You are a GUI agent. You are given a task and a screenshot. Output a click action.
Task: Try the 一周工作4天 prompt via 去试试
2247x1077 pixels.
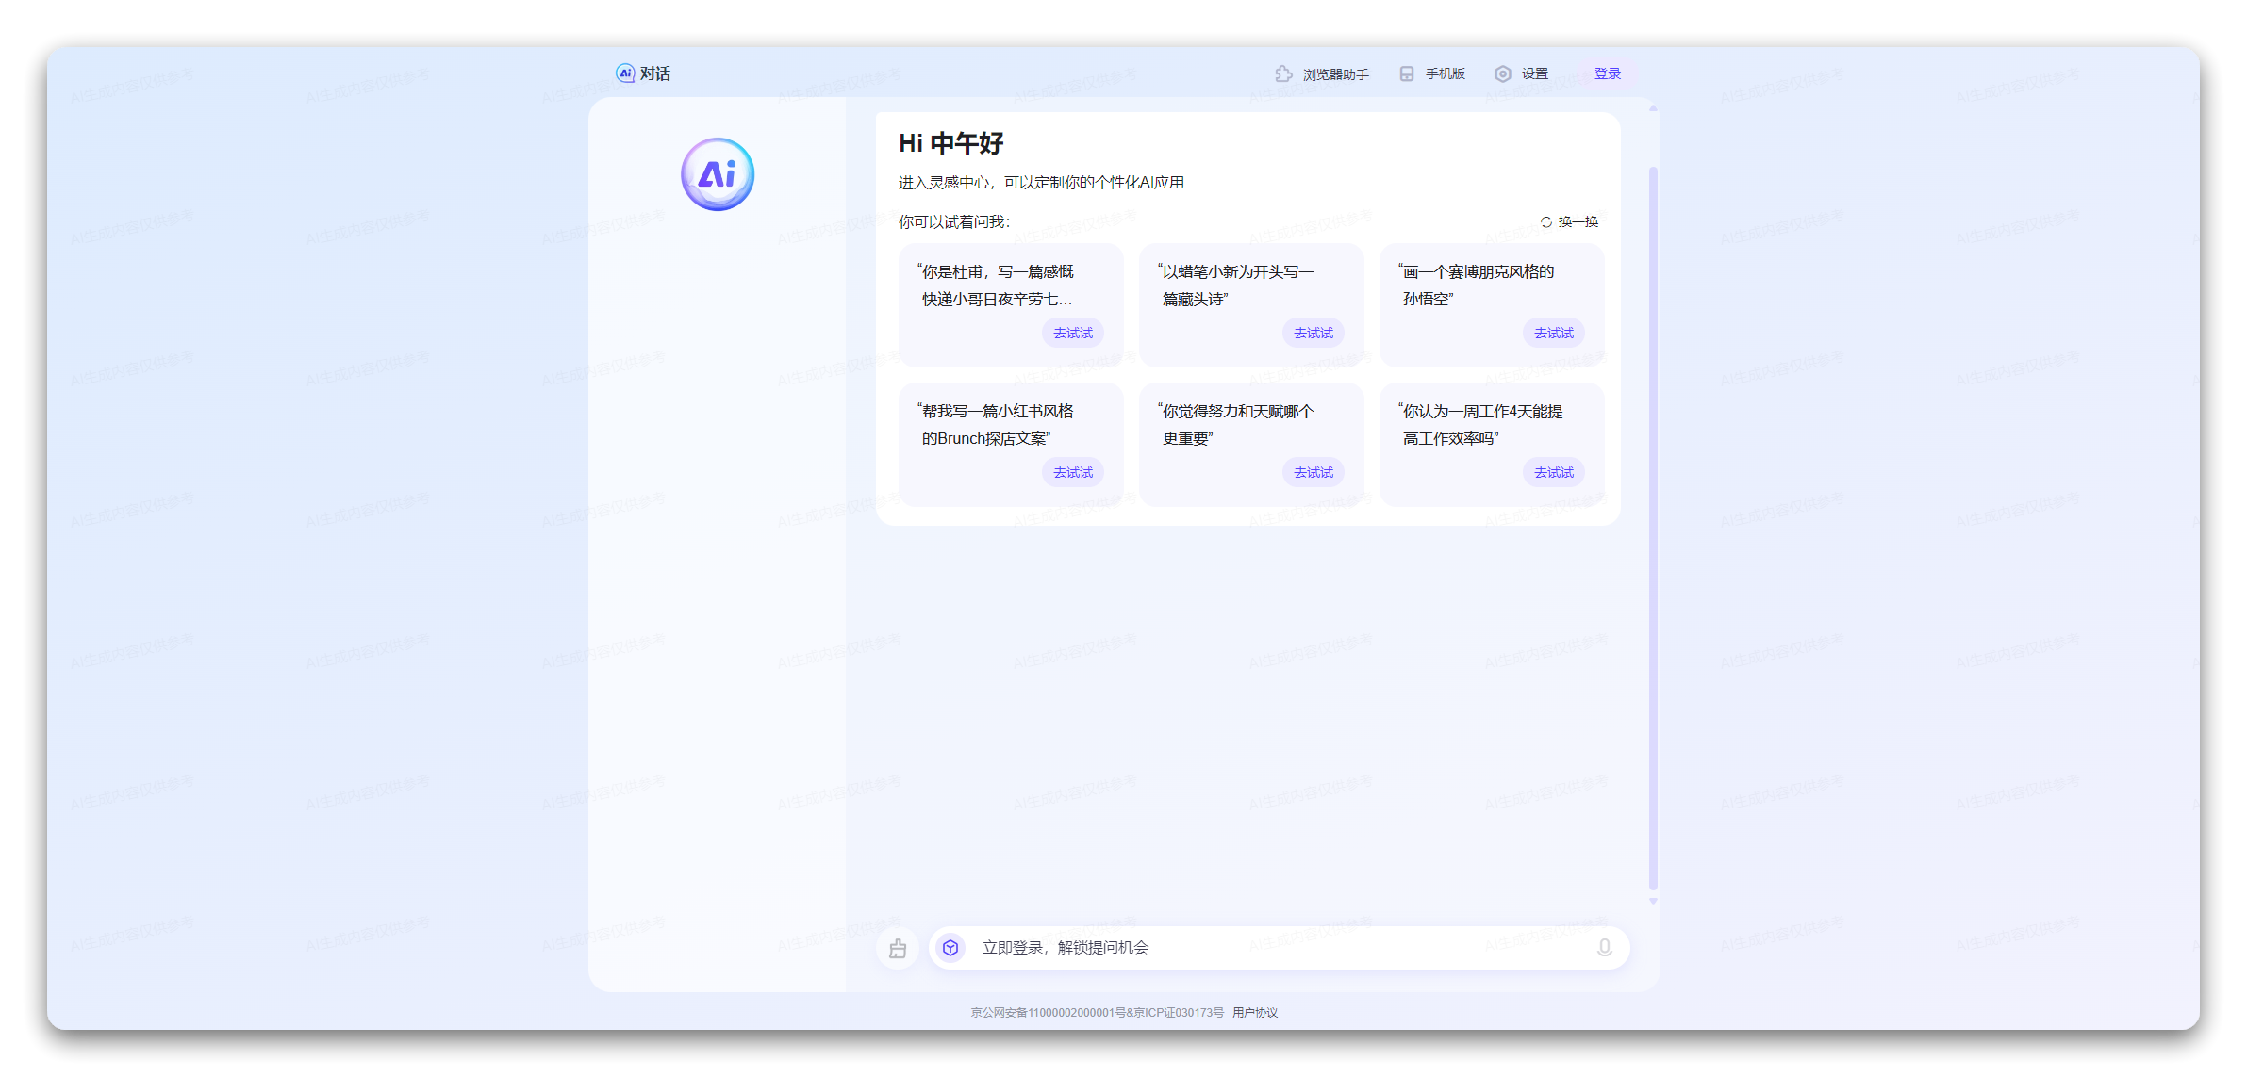[1553, 472]
